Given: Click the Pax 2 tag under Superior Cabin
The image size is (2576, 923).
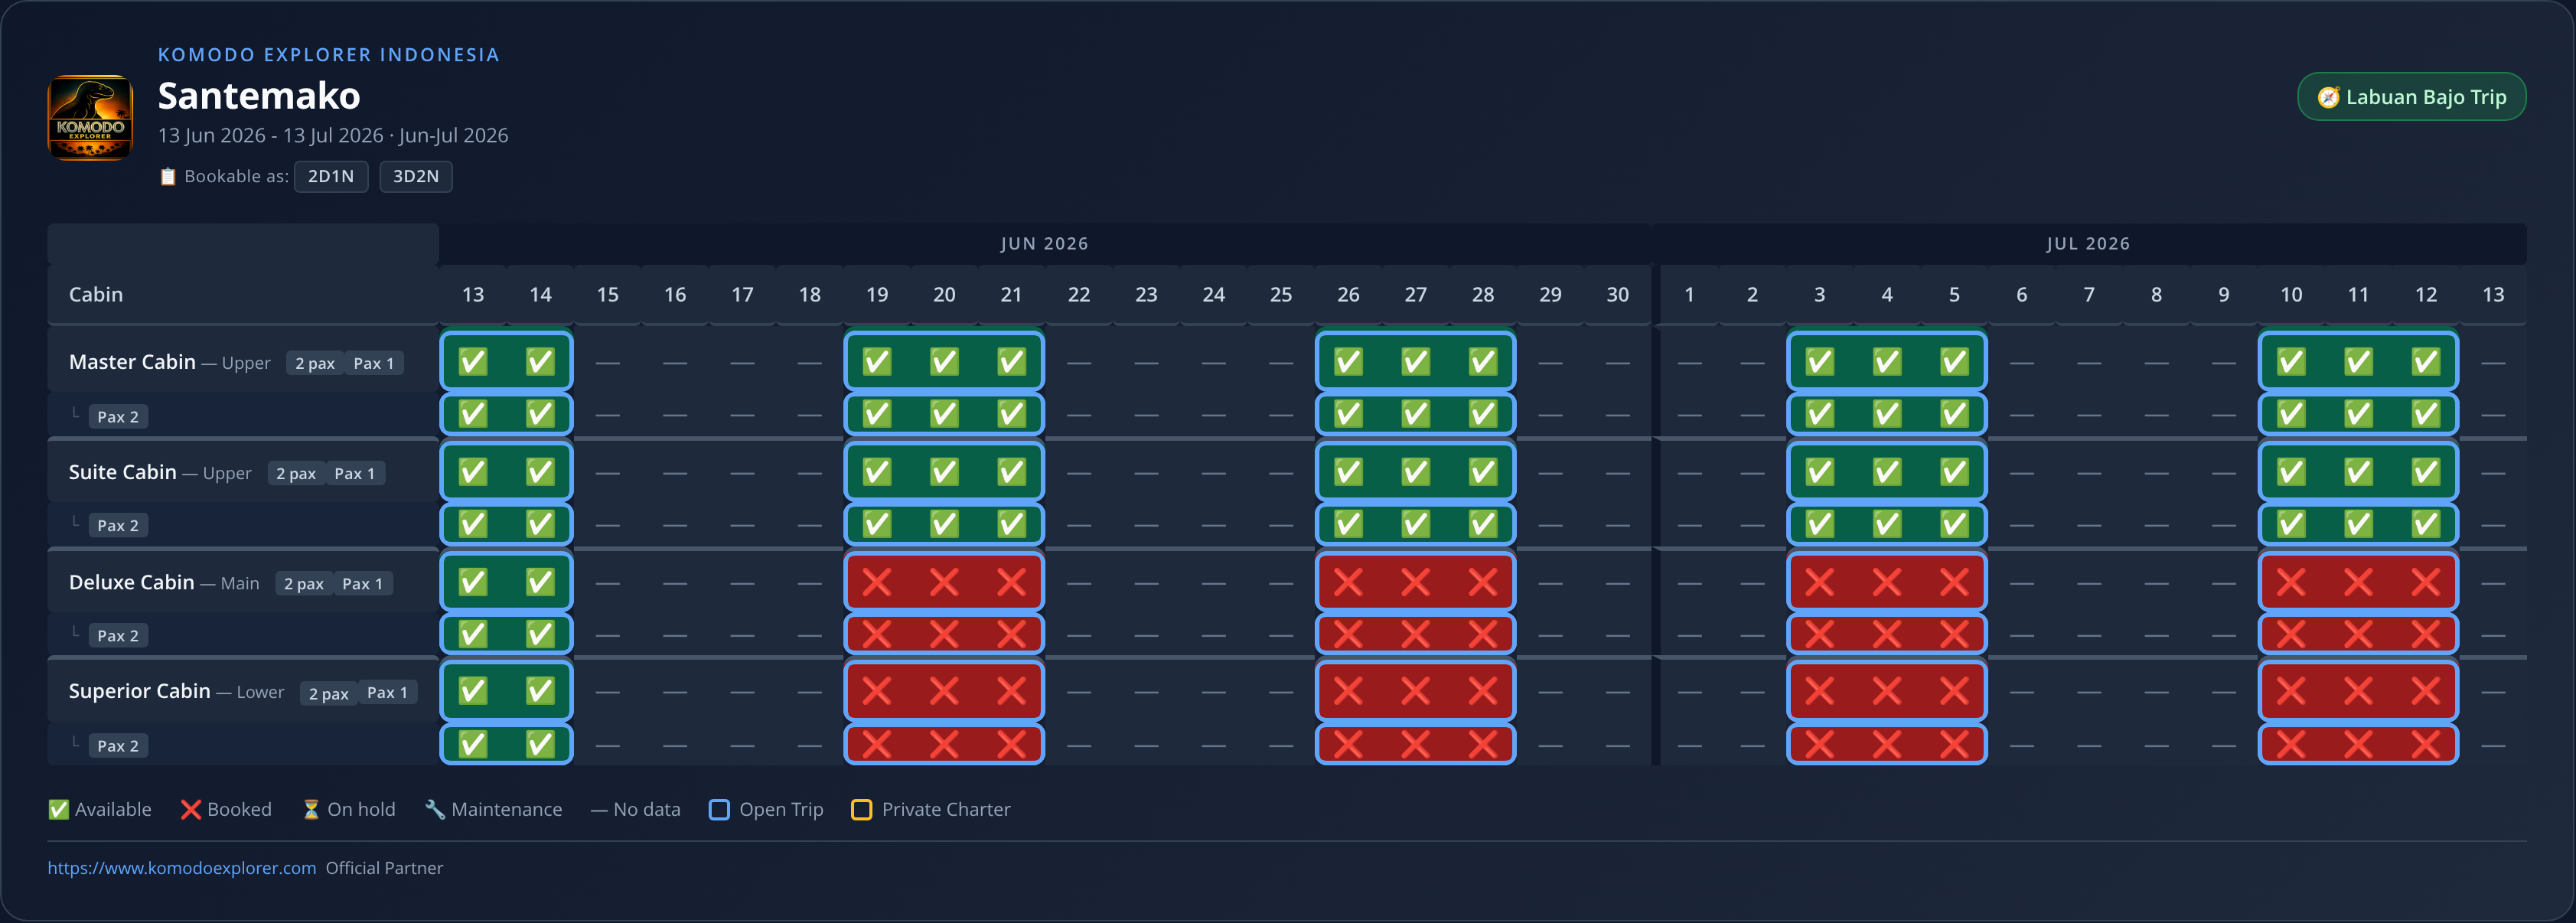Looking at the screenshot, I should click(118, 745).
